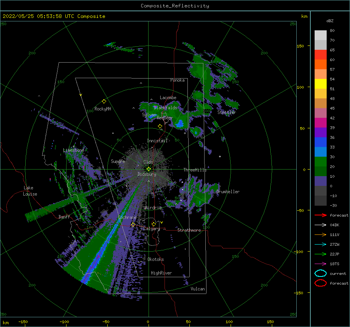The image size is (350, 327).
Task: Click the Sundre town label
Action: point(118,161)
